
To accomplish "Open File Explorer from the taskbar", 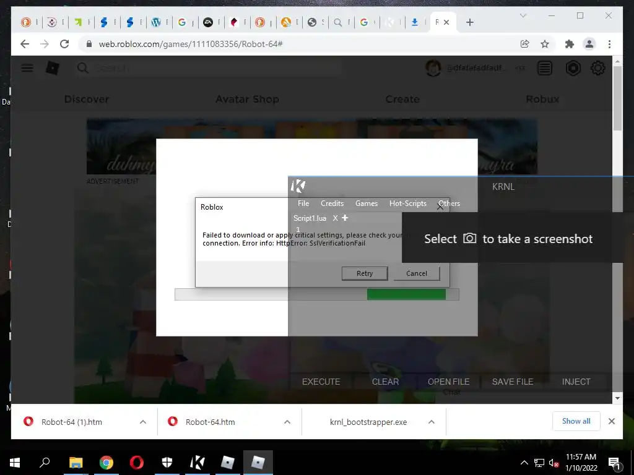I will (76, 462).
